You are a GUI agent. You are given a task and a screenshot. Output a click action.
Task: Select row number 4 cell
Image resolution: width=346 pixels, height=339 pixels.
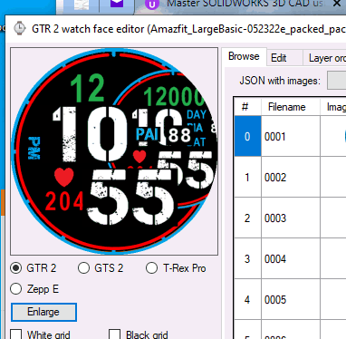247,299
